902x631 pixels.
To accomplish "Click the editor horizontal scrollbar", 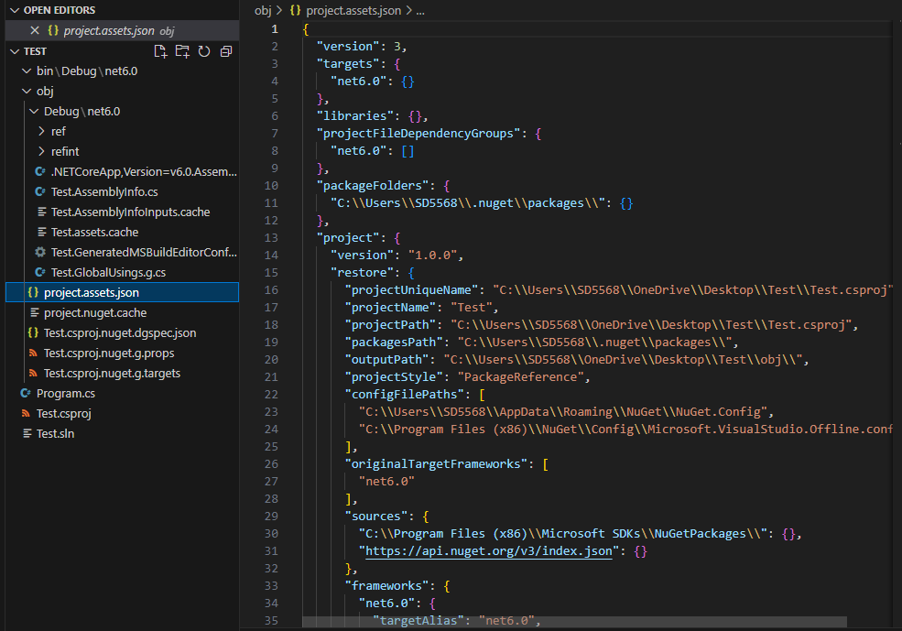I will 574,622.
